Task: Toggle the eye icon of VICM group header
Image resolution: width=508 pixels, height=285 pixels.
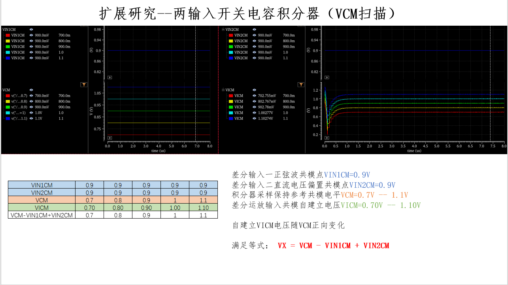Action: (x=254, y=90)
